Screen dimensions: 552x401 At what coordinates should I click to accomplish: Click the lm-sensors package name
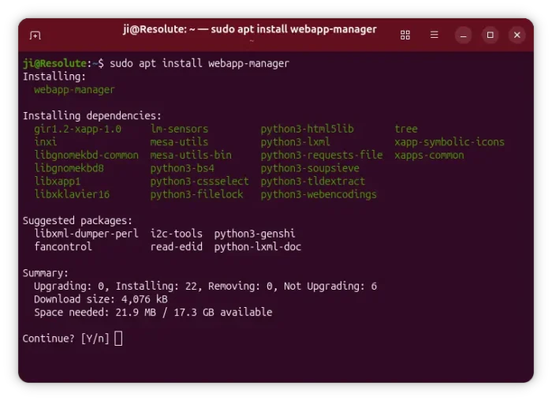tap(179, 129)
